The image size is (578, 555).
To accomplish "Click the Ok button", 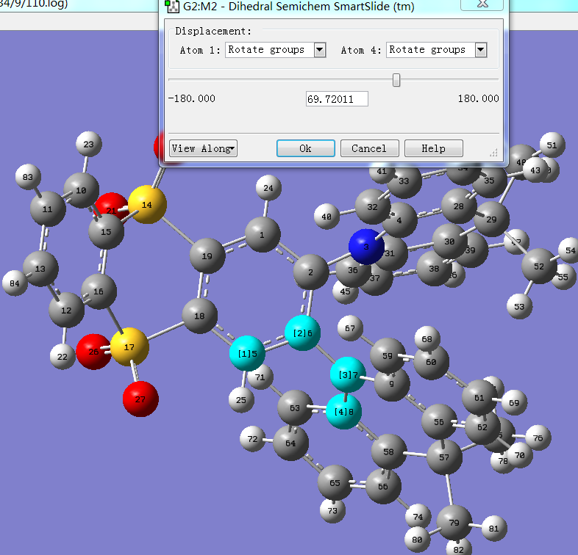I will (x=306, y=148).
